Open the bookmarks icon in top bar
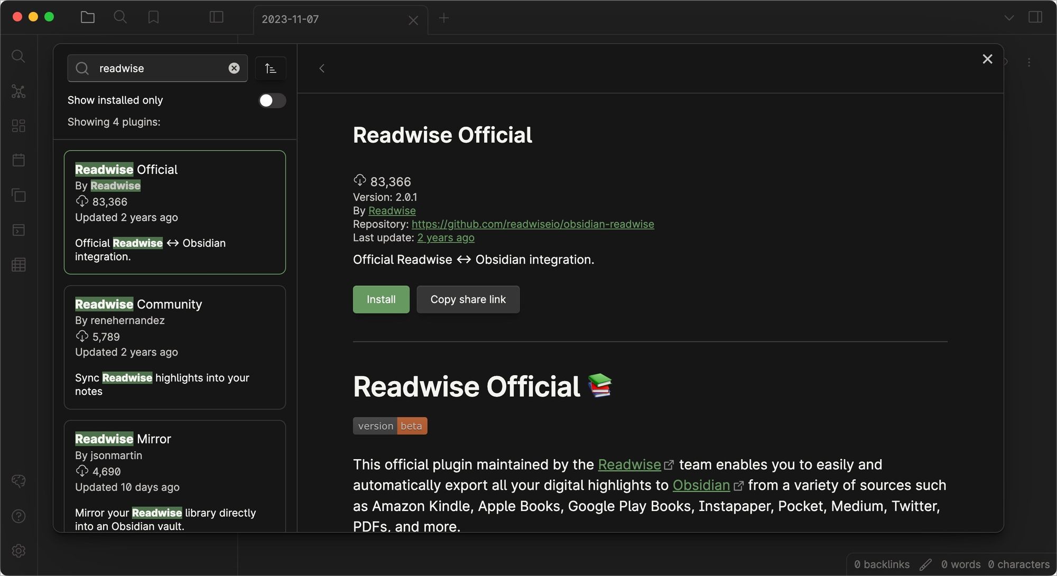Screen dimensions: 1057x576 pos(153,17)
